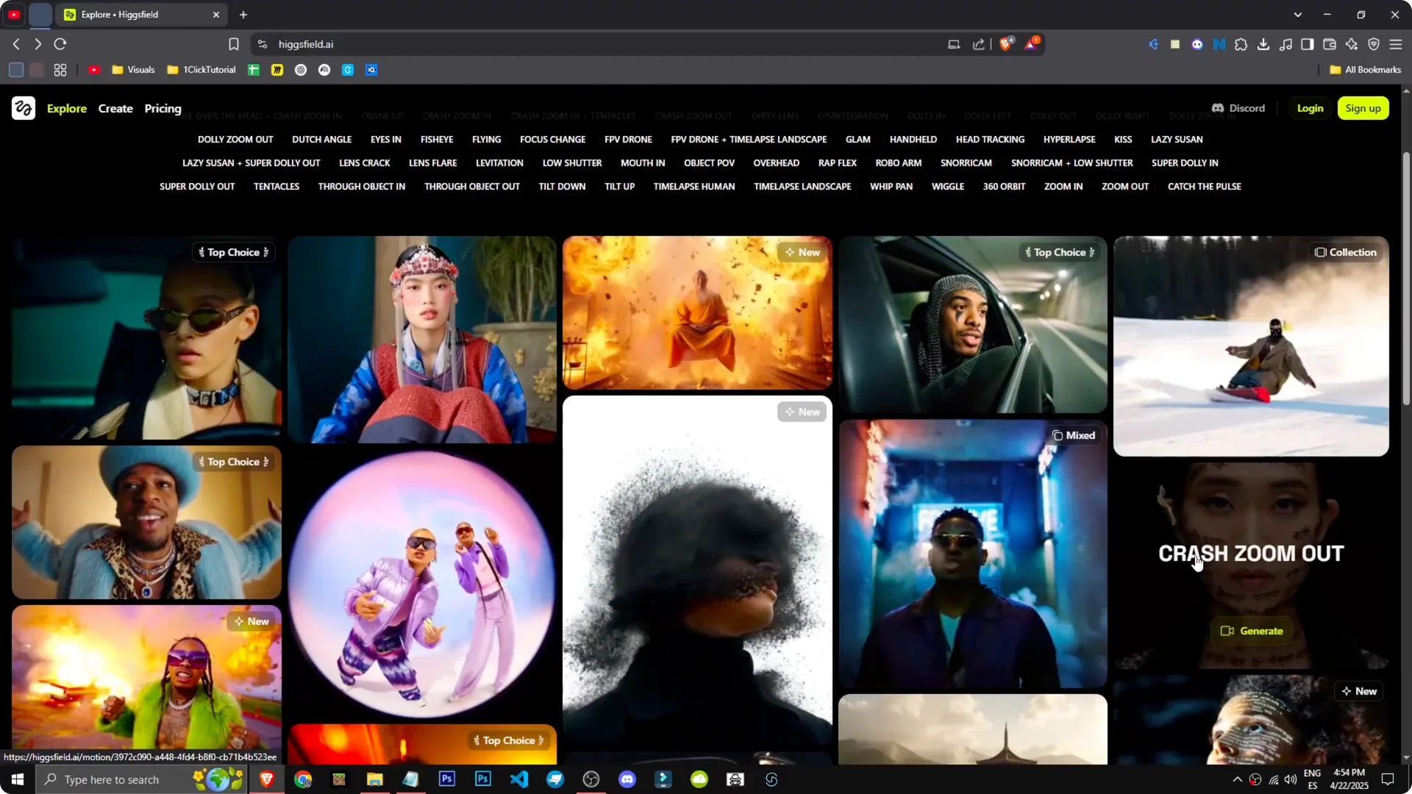The width and height of the screenshot is (1412, 794).
Task: Open the tab search chevron dropdown
Action: [1299, 14]
